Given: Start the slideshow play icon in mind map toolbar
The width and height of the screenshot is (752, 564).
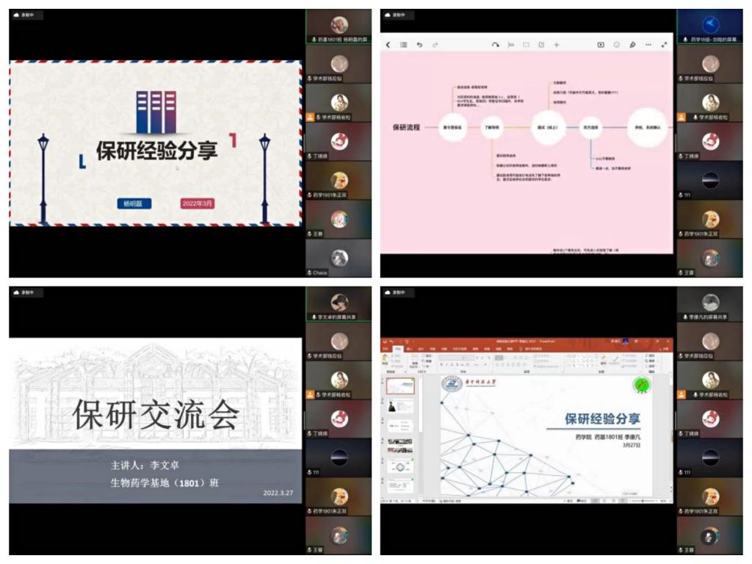Looking at the screenshot, I should pyautogui.click(x=601, y=45).
